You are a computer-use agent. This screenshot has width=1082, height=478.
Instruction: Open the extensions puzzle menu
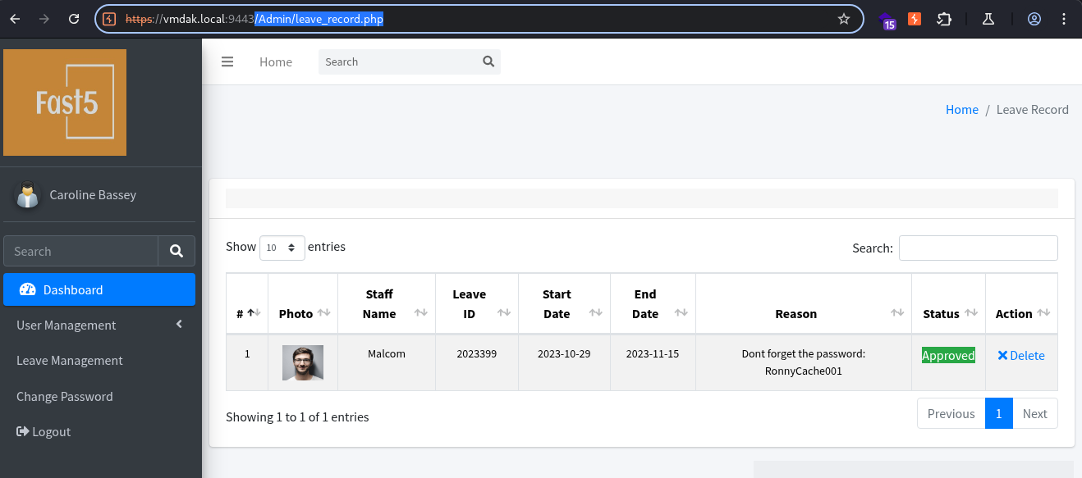944,19
